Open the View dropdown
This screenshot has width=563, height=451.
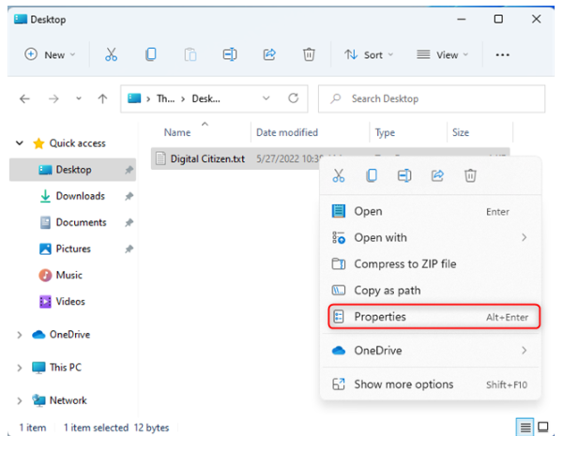[x=442, y=55]
